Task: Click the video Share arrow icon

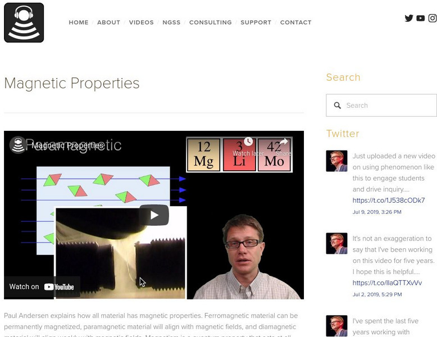Action: (x=283, y=142)
